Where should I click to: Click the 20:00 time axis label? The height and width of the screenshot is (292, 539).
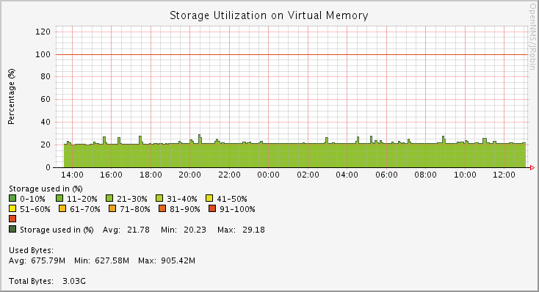(189, 175)
